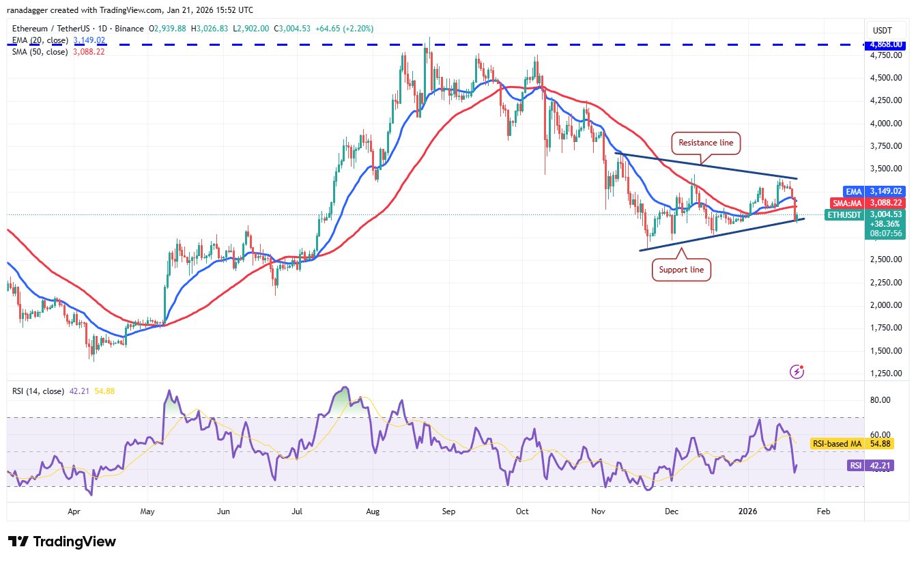Select the SMA (50, close) indicator legend

39,51
